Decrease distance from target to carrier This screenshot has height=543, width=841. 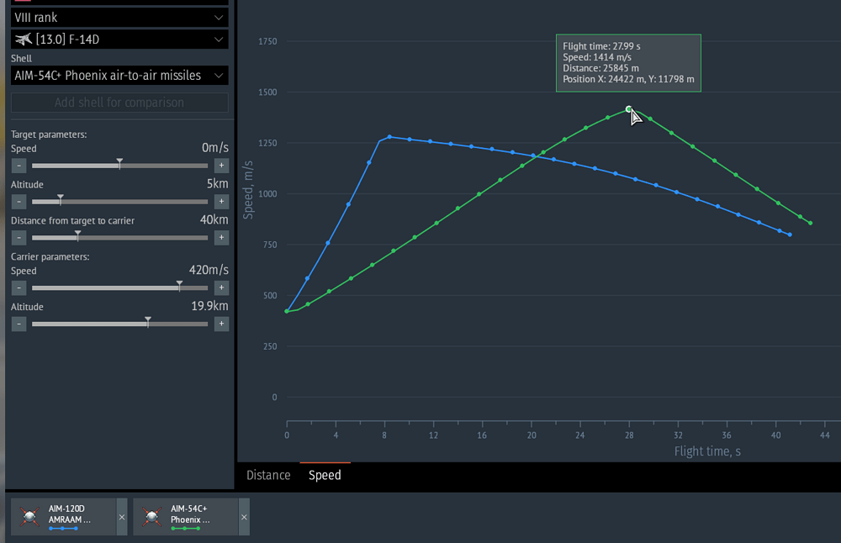[19, 238]
